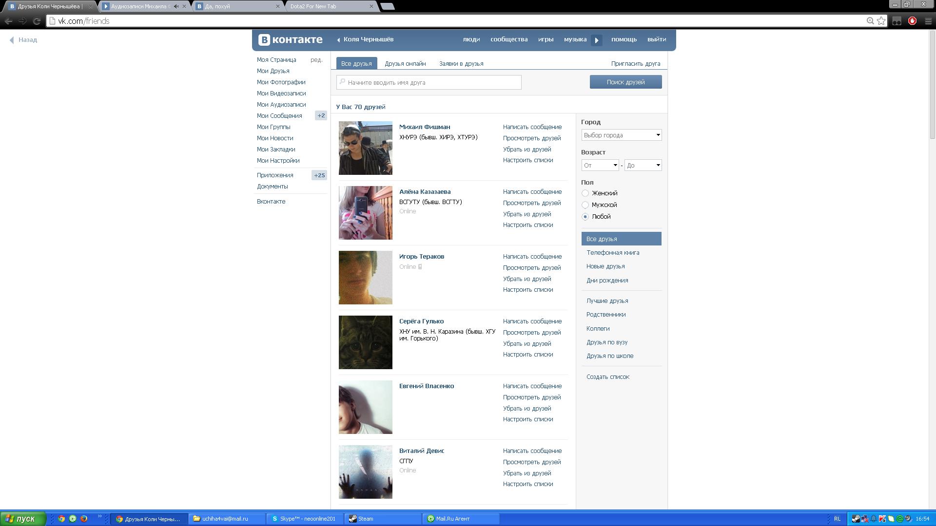Click the back arrow beside Коля Чернышёв
Image resolution: width=936 pixels, height=526 pixels.
(338, 40)
